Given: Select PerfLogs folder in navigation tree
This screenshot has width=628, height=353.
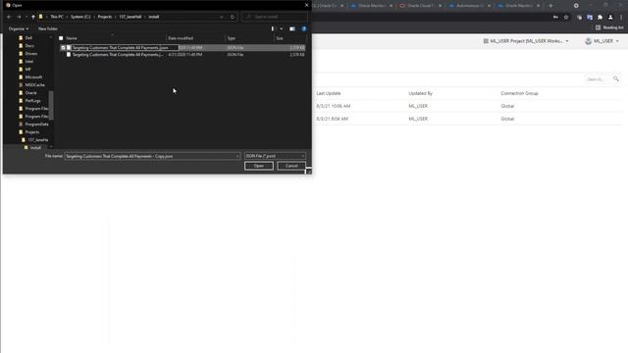Looking at the screenshot, I should (x=32, y=100).
